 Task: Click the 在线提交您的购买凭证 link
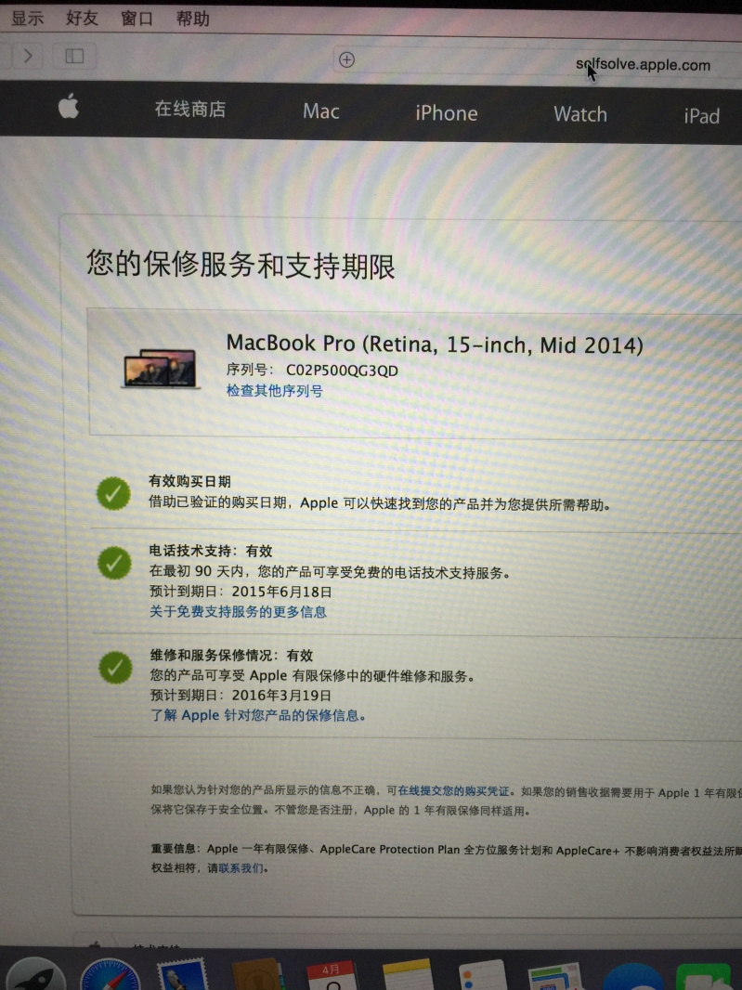[x=453, y=790]
